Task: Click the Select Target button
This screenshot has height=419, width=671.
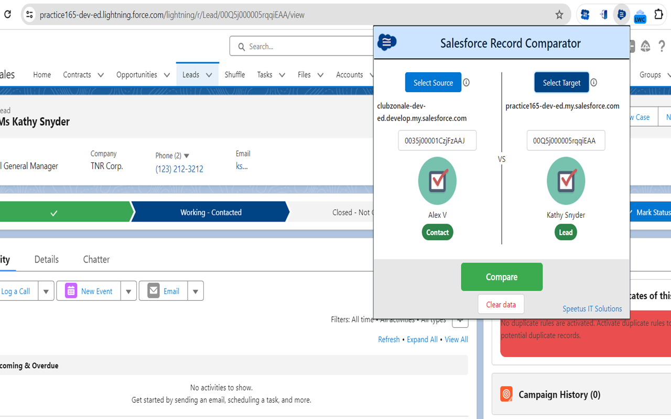Action: [x=561, y=82]
